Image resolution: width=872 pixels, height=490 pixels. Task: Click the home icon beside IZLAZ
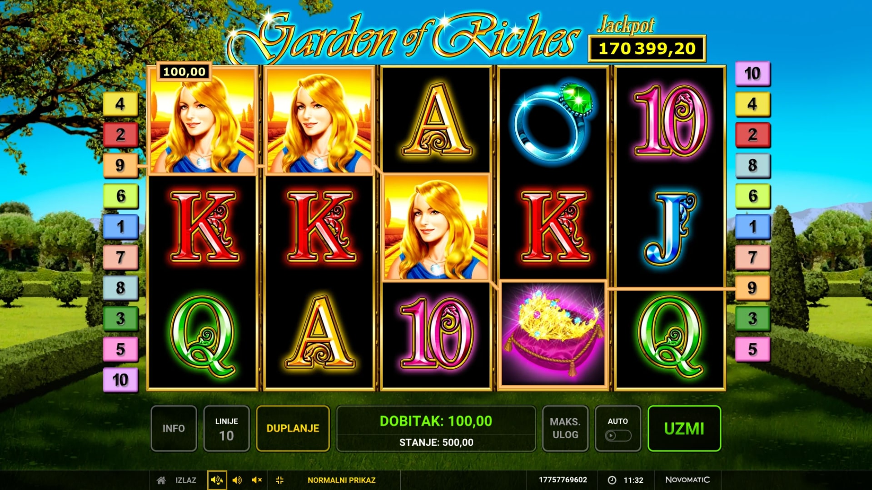(161, 480)
